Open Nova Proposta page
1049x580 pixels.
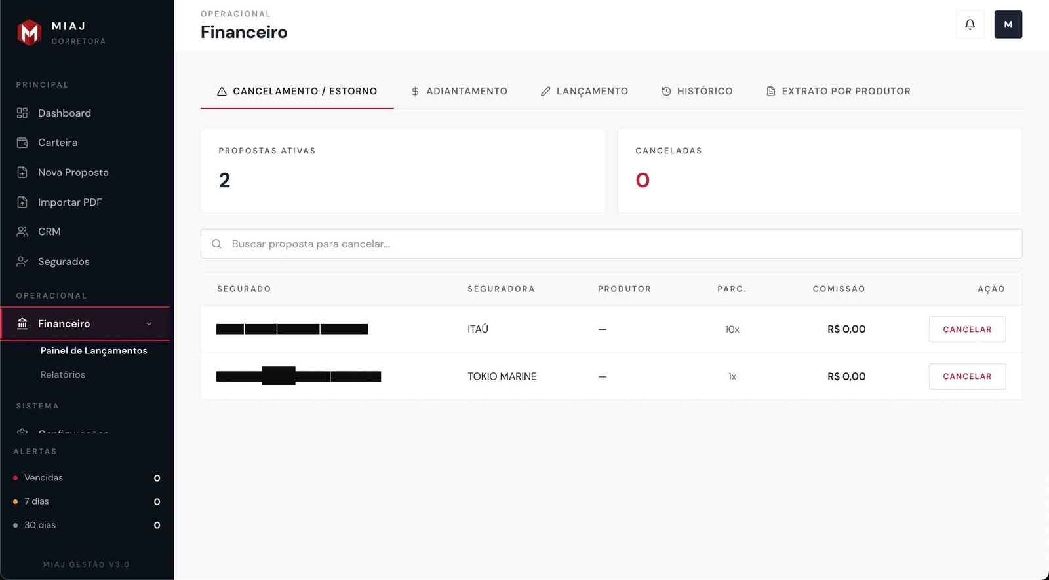coord(73,173)
